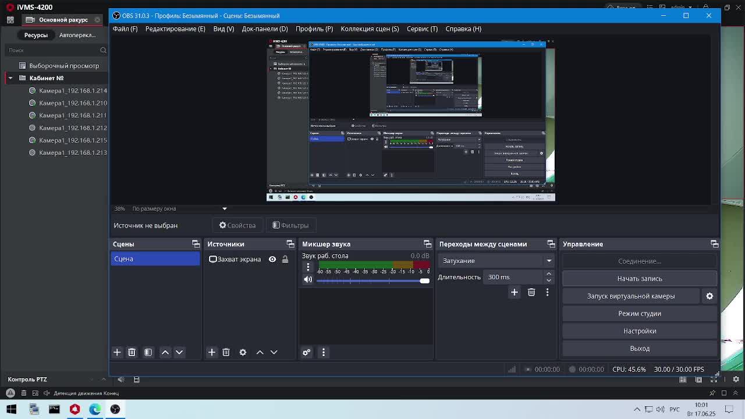Open source Свойства button
745x419 pixels.
(x=237, y=225)
